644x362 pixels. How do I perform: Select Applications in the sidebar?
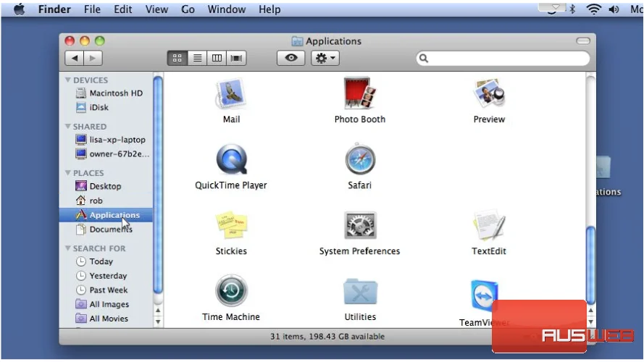point(106,215)
